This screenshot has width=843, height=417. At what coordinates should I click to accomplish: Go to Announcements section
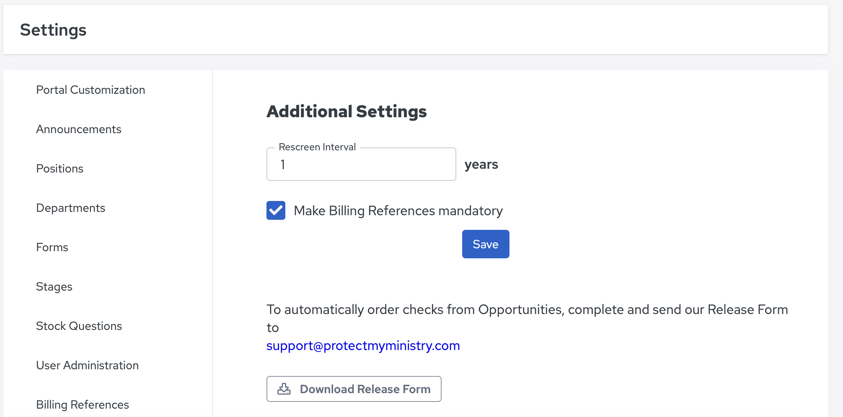click(x=79, y=129)
